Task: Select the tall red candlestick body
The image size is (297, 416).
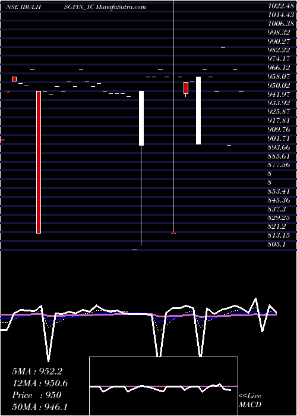Action: pos(39,162)
